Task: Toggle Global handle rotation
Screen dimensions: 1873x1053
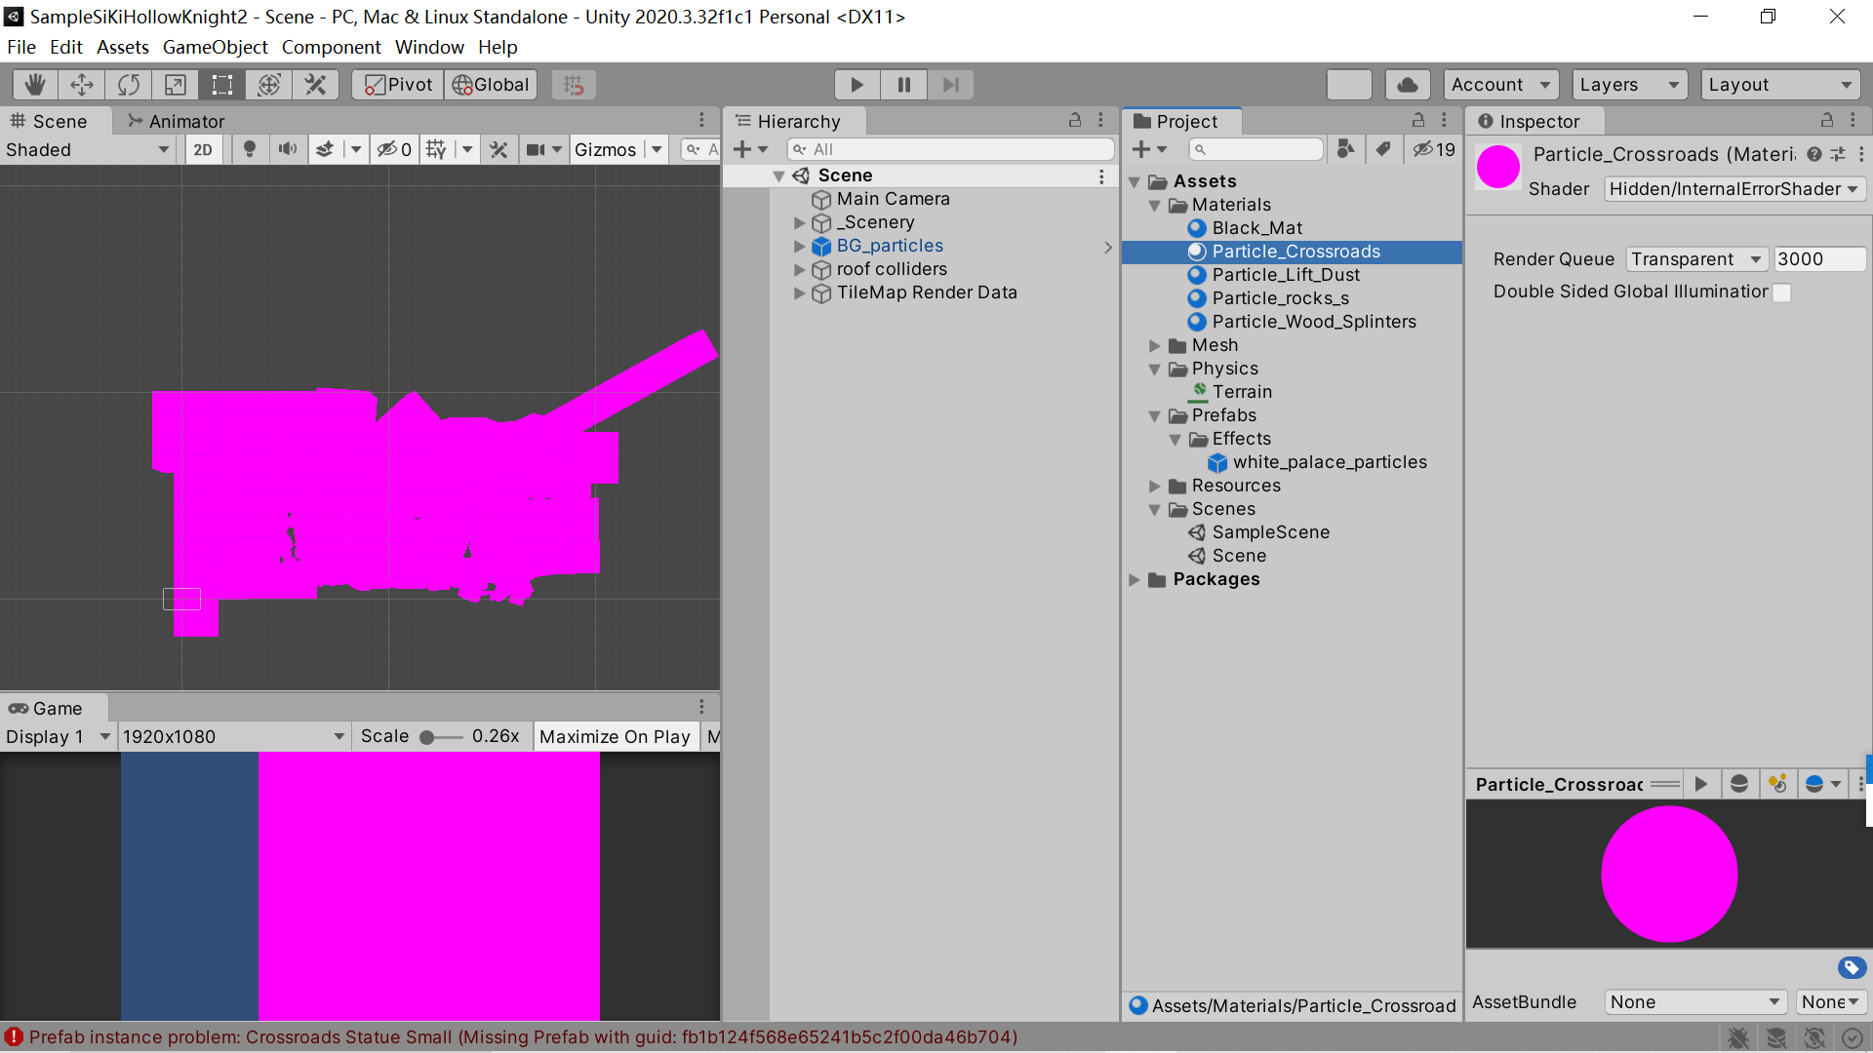Action: point(491,85)
